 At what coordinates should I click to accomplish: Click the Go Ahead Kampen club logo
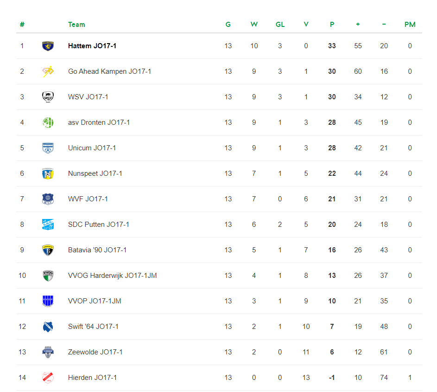(x=48, y=71)
